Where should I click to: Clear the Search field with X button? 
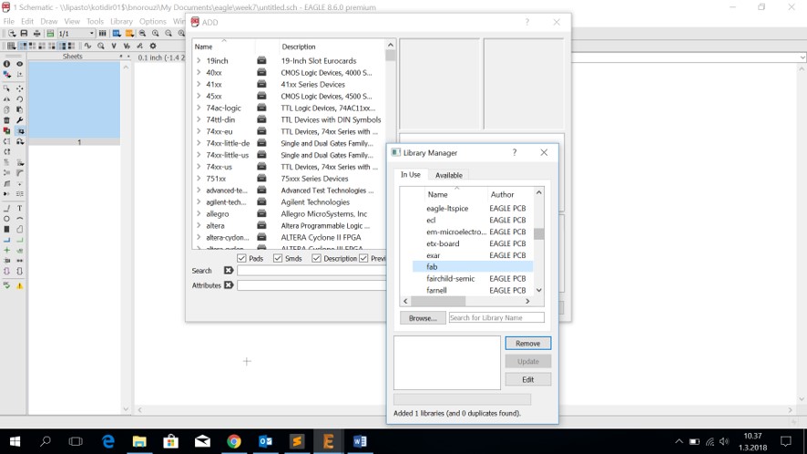click(x=229, y=270)
